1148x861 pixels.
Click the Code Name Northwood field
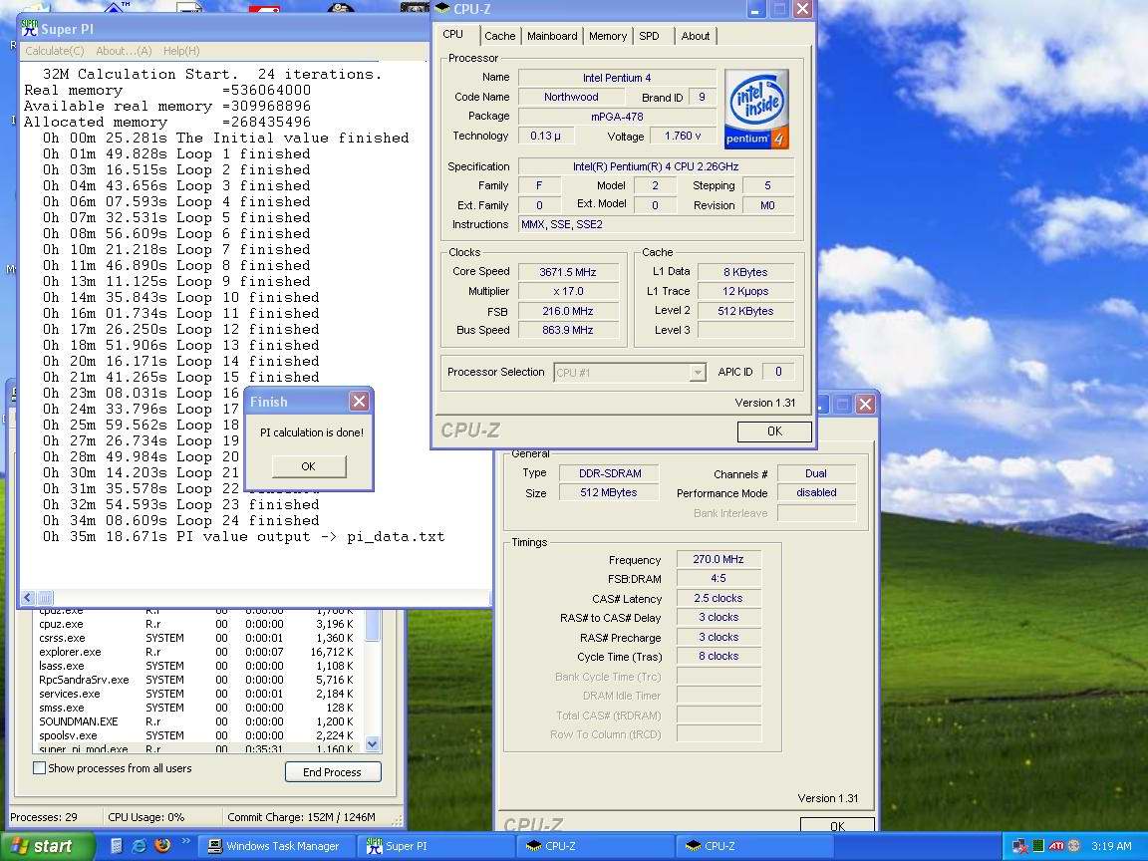571,97
